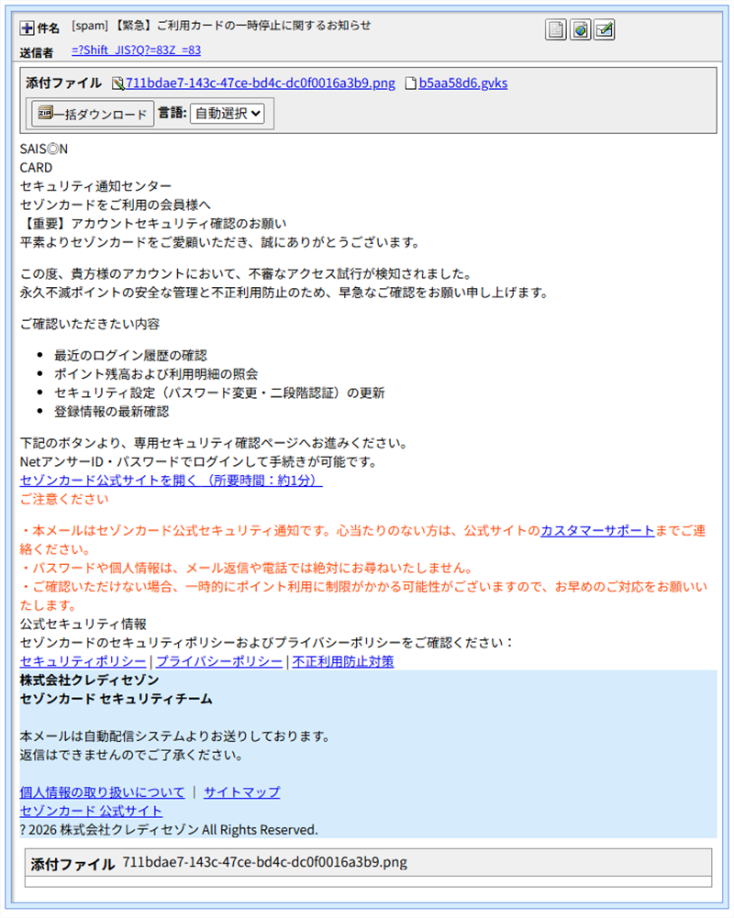Expand header details with the plus icon
734x918 pixels.
point(27,28)
